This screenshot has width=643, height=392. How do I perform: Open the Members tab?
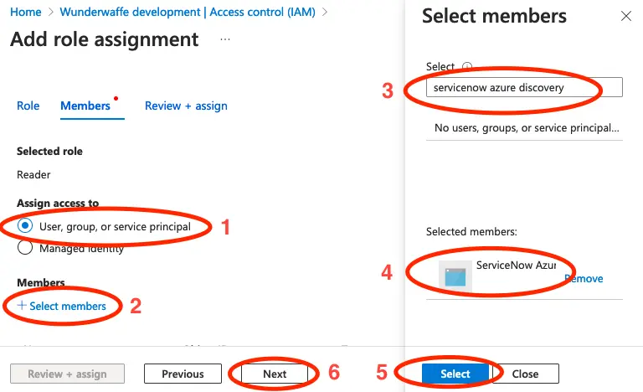[x=85, y=106]
